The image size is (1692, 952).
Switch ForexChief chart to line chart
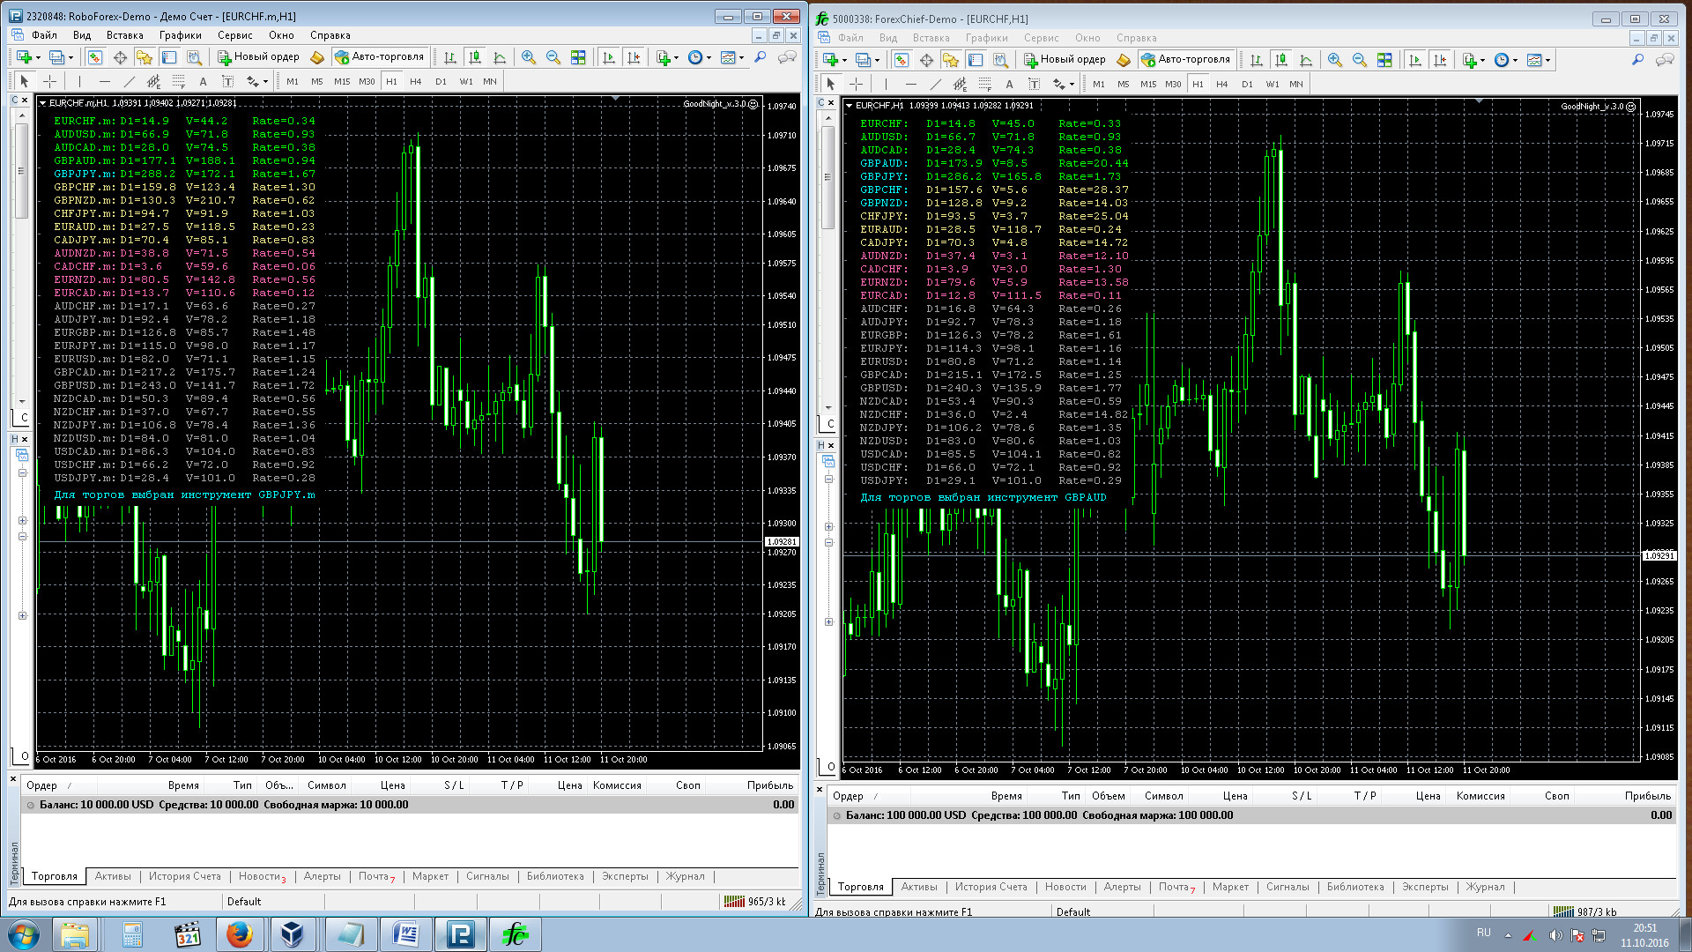pyautogui.click(x=1306, y=60)
